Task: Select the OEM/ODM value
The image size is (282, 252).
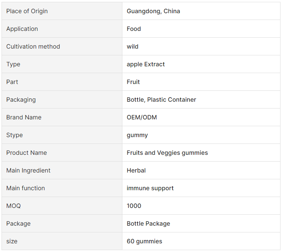Action: tap(142, 118)
